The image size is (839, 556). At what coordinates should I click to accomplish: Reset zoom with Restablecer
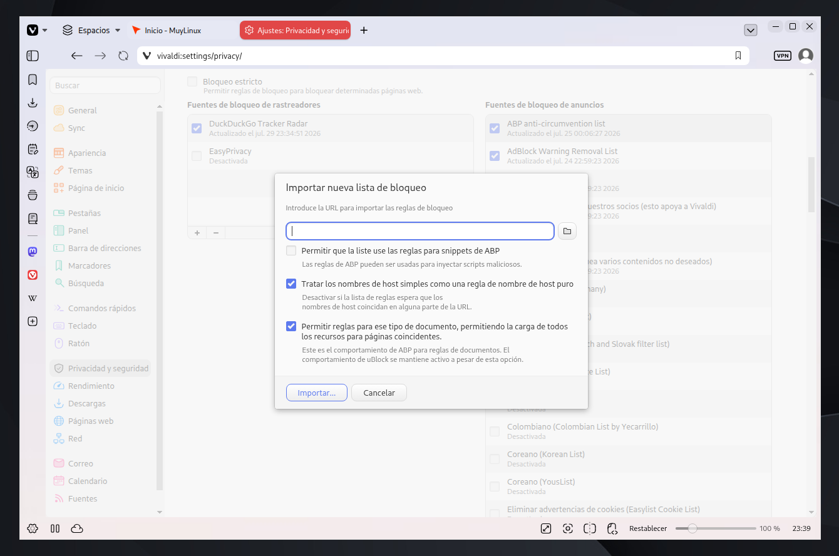[x=648, y=528]
